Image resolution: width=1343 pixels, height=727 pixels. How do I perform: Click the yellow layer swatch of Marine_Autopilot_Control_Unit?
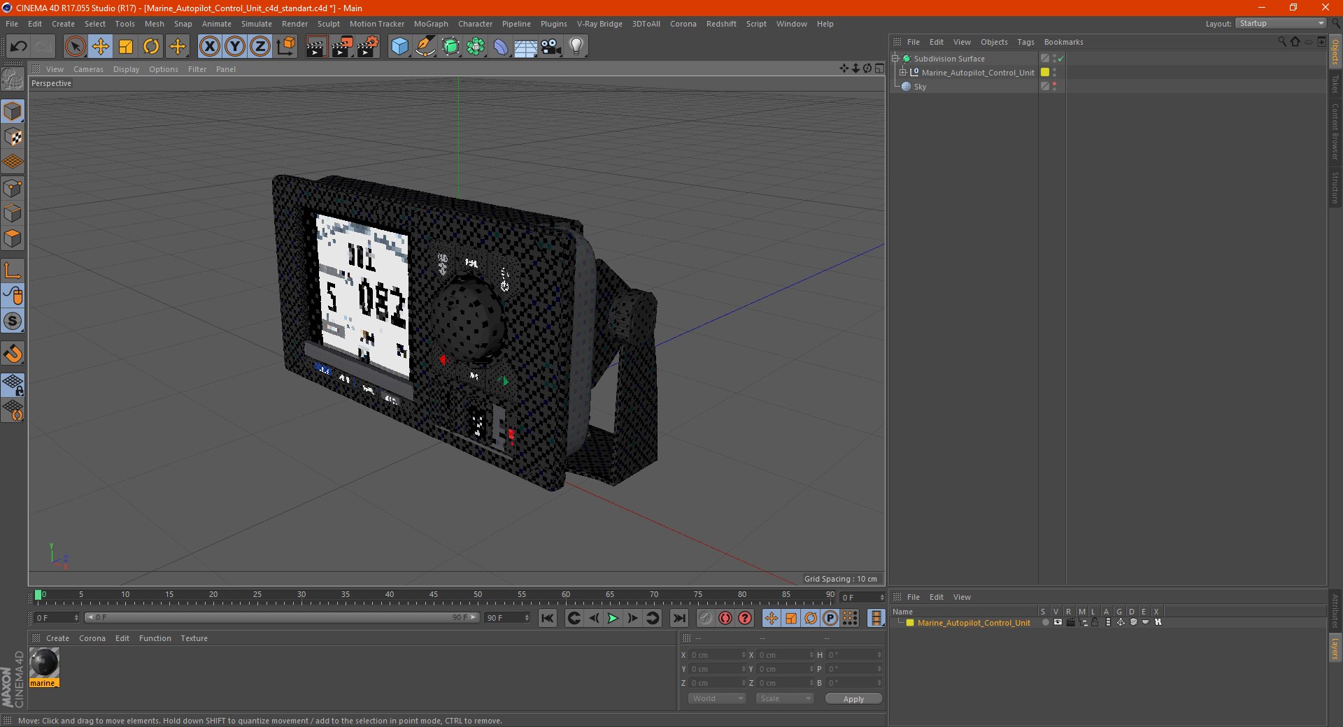[1045, 73]
